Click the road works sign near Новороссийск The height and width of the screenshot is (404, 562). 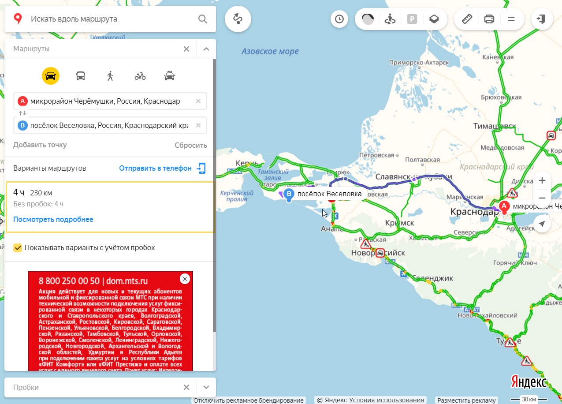click(x=365, y=243)
